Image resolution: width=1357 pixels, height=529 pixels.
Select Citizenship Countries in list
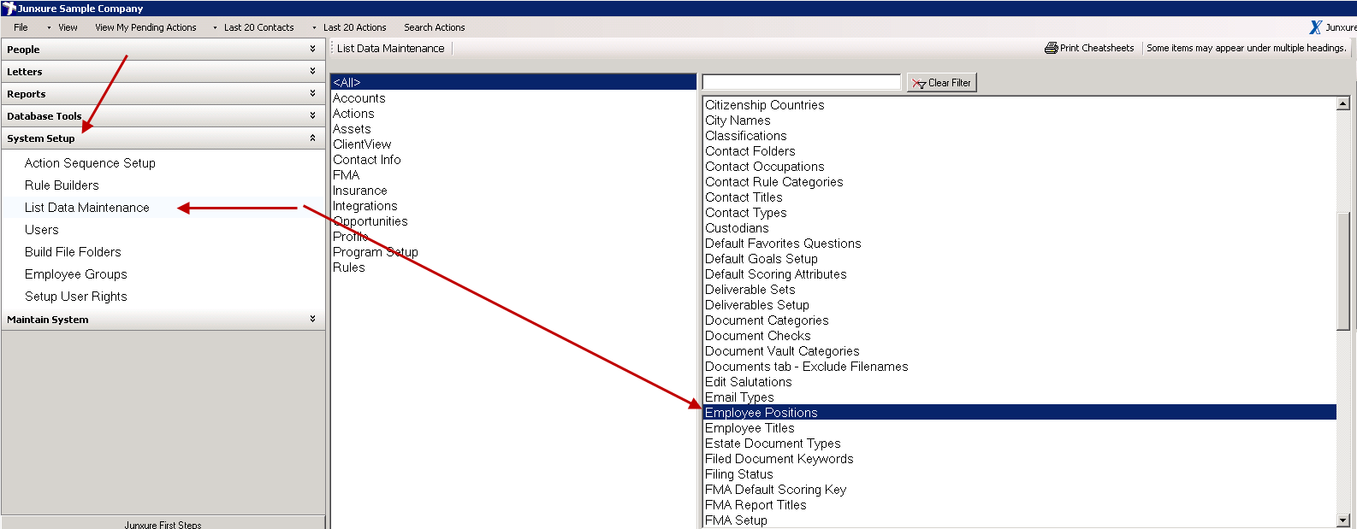click(x=764, y=105)
